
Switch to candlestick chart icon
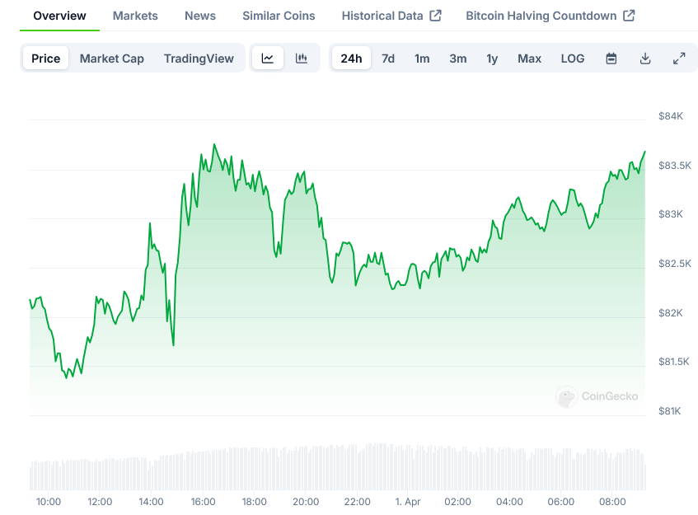[x=302, y=59]
